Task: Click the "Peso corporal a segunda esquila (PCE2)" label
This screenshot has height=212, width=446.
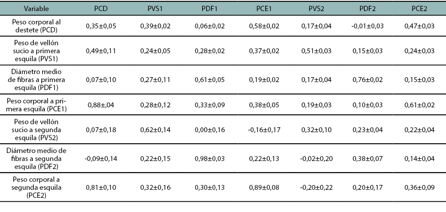Action: click(37, 187)
